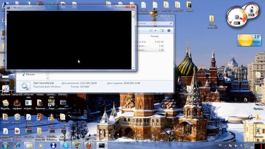Screen dimensions: 265x149
Task: Click the Explorer search input field
Action: [x=154, y=23]
